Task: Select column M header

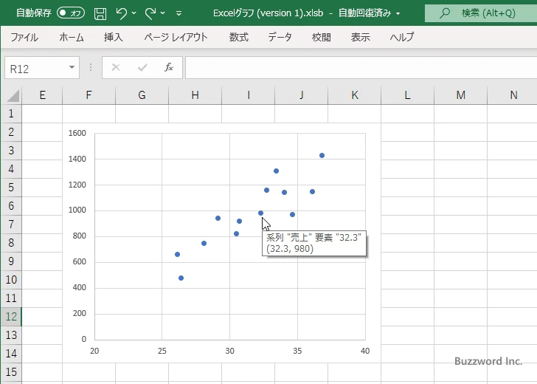Action: click(x=460, y=95)
